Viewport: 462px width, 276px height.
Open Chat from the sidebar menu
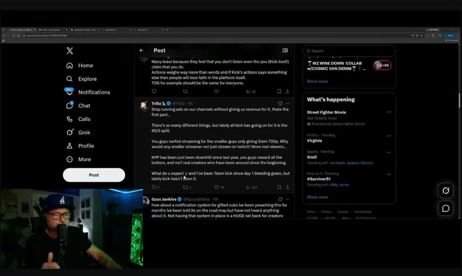[x=78, y=106]
